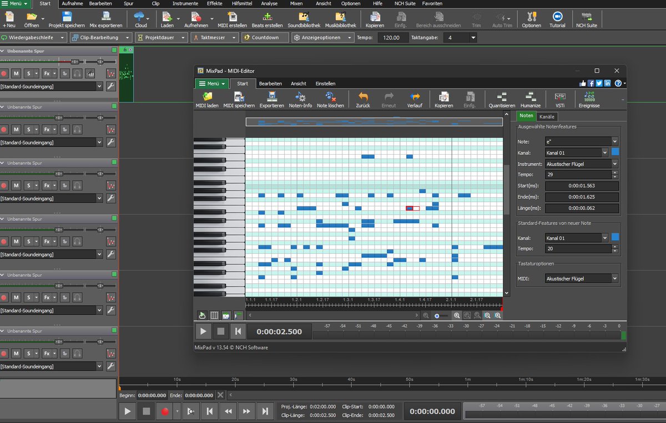Viewport: 666px width, 423px height.
Task: Click the blue channel color swatch beside Kanal 01
Action: [615, 152]
